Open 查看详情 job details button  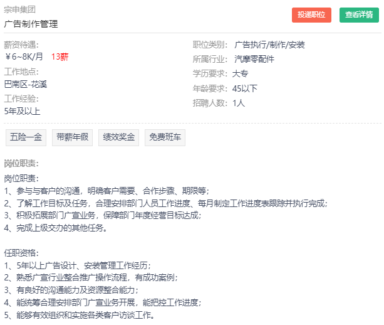pyautogui.click(x=359, y=15)
